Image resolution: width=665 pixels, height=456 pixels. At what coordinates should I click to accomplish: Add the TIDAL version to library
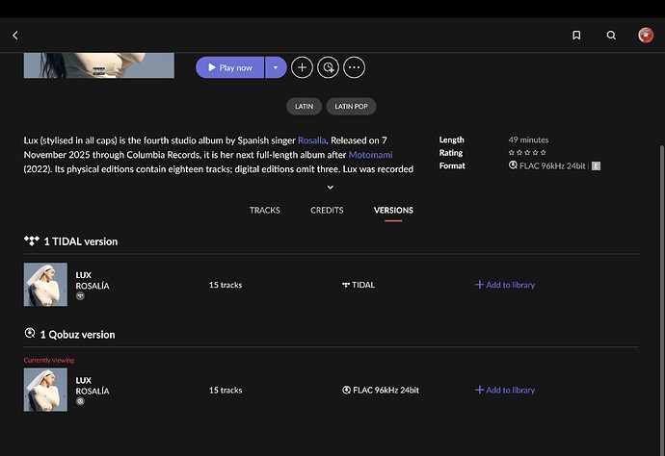505,285
